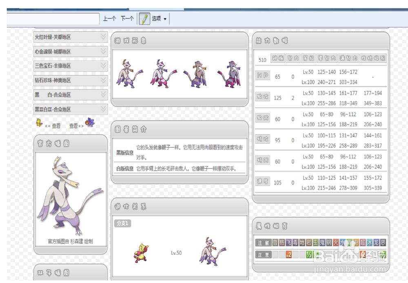Viewport: 408px width, 283px height.
Task: Open the 选项 dropdown menu
Action: [x=159, y=18]
